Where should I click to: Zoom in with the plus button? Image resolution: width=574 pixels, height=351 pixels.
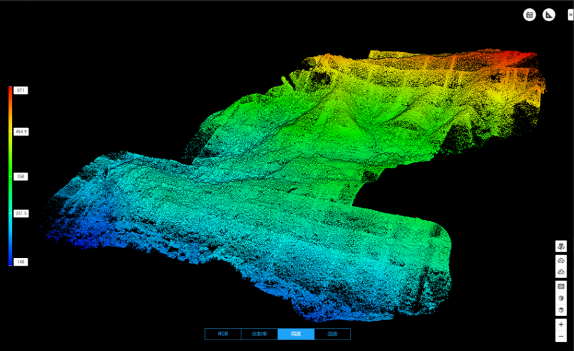click(x=561, y=324)
